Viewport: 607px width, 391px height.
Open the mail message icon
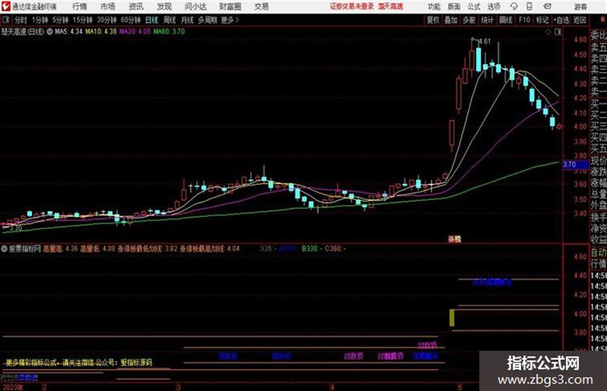(x=547, y=6)
